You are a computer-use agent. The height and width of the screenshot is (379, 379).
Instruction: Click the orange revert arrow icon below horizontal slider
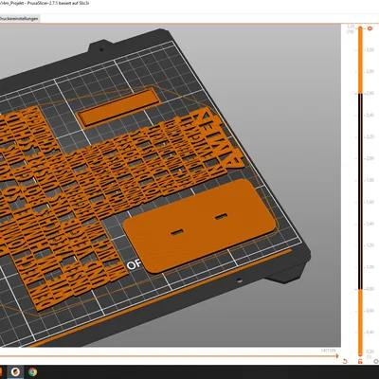(x=345, y=361)
